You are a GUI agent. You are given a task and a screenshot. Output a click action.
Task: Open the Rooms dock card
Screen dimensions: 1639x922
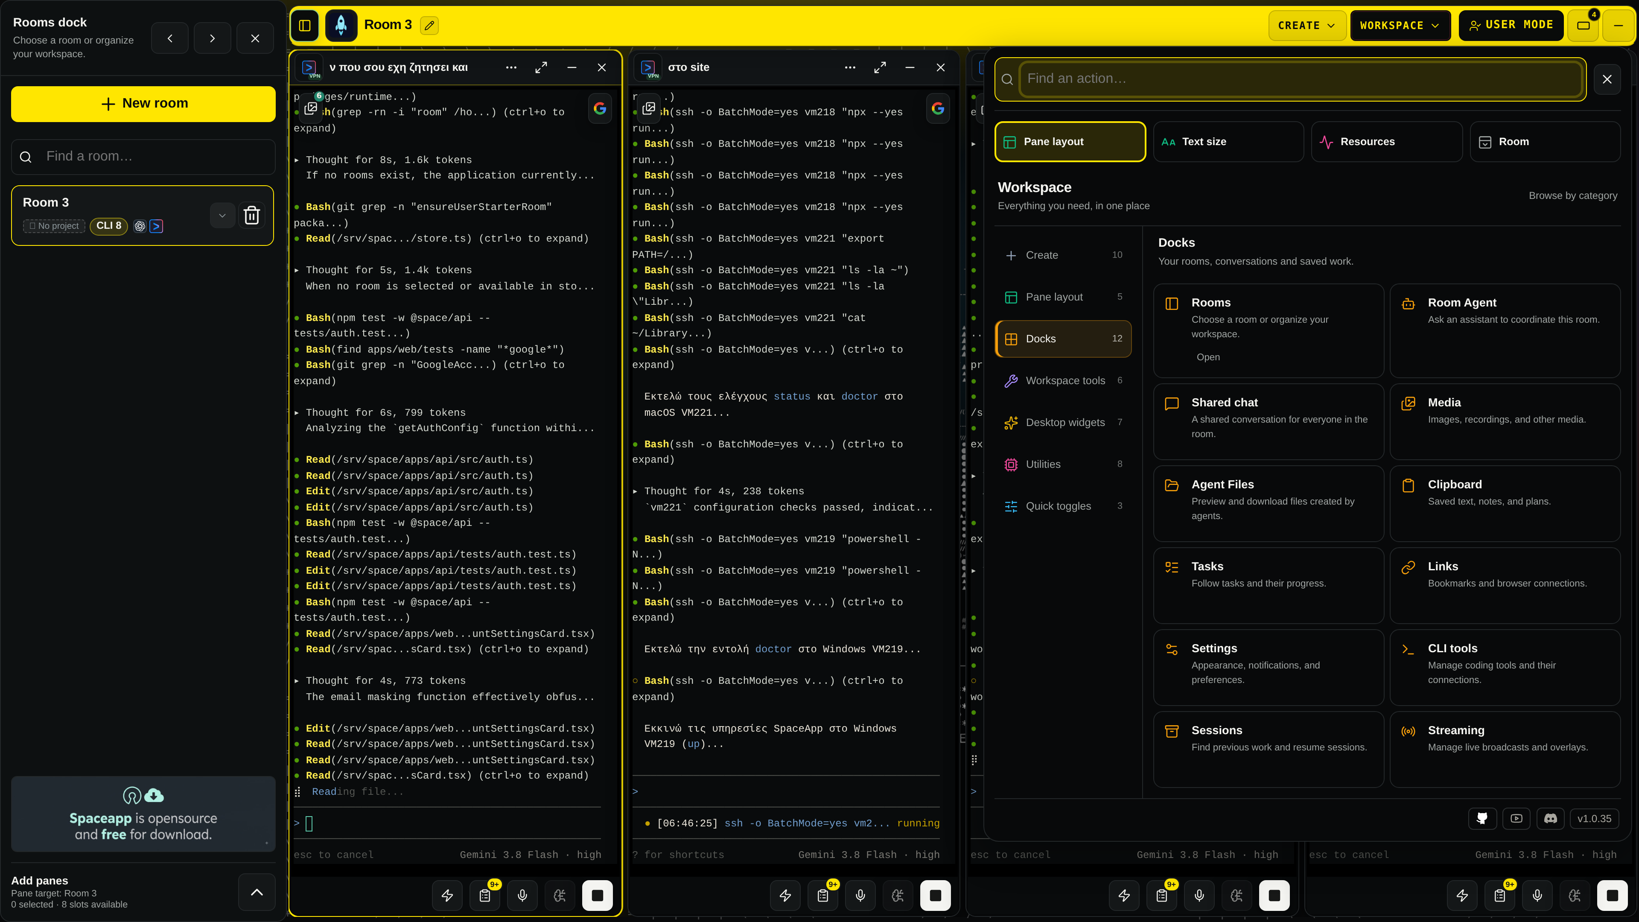tap(1269, 330)
